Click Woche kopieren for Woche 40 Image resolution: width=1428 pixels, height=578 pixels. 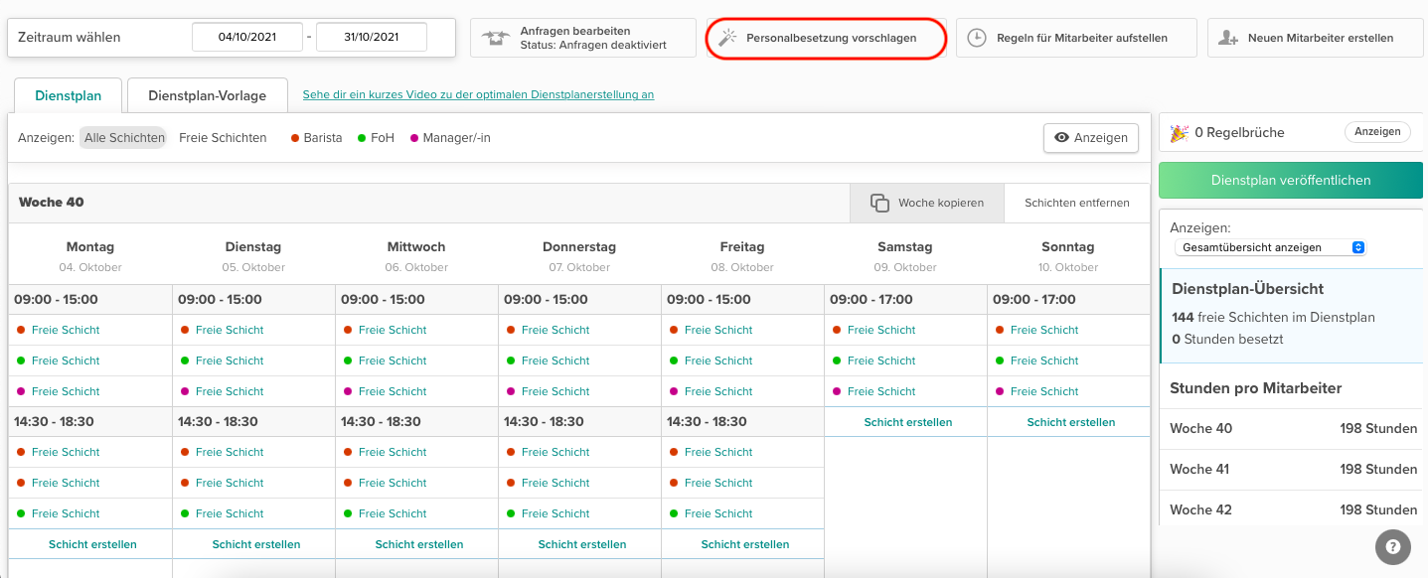[x=927, y=203]
